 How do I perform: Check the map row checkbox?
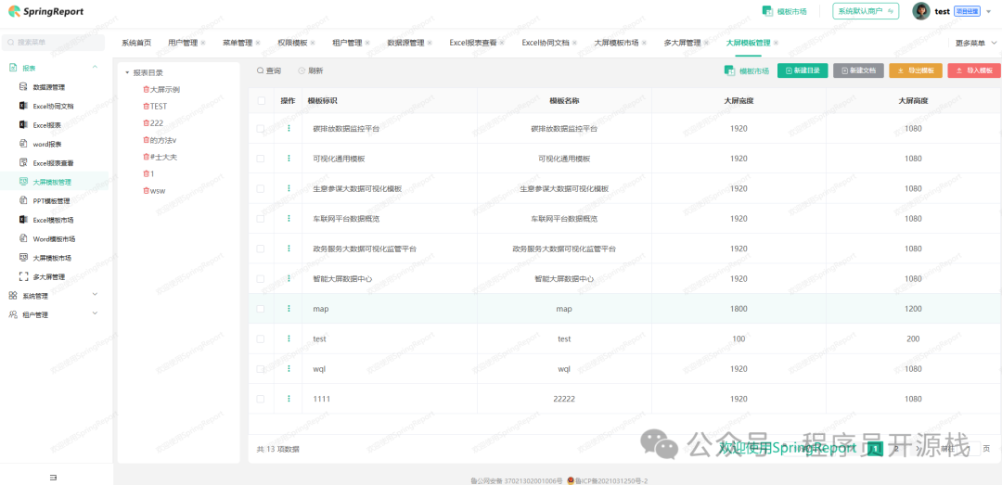pos(261,309)
